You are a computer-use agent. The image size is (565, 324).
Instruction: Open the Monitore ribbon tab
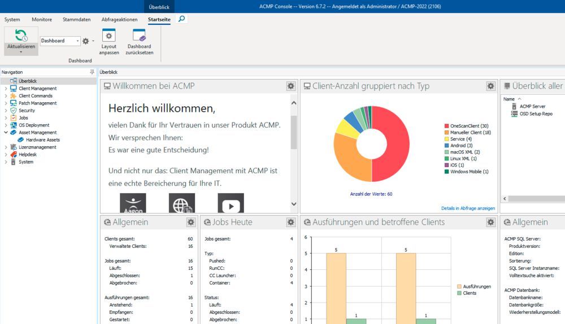coord(42,19)
